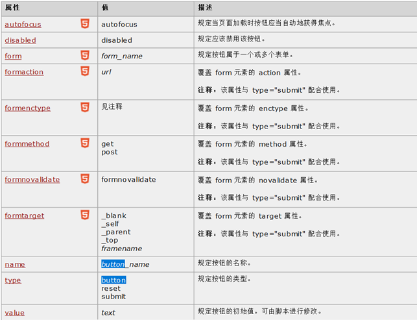Screen dimensions: 417x320
Task: Click the 注释 note in formenctype row
Action: click(269, 126)
